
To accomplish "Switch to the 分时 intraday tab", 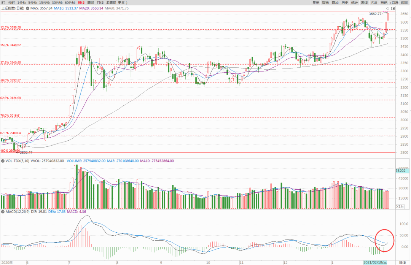I will pyautogui.click(x=11, y=3).
